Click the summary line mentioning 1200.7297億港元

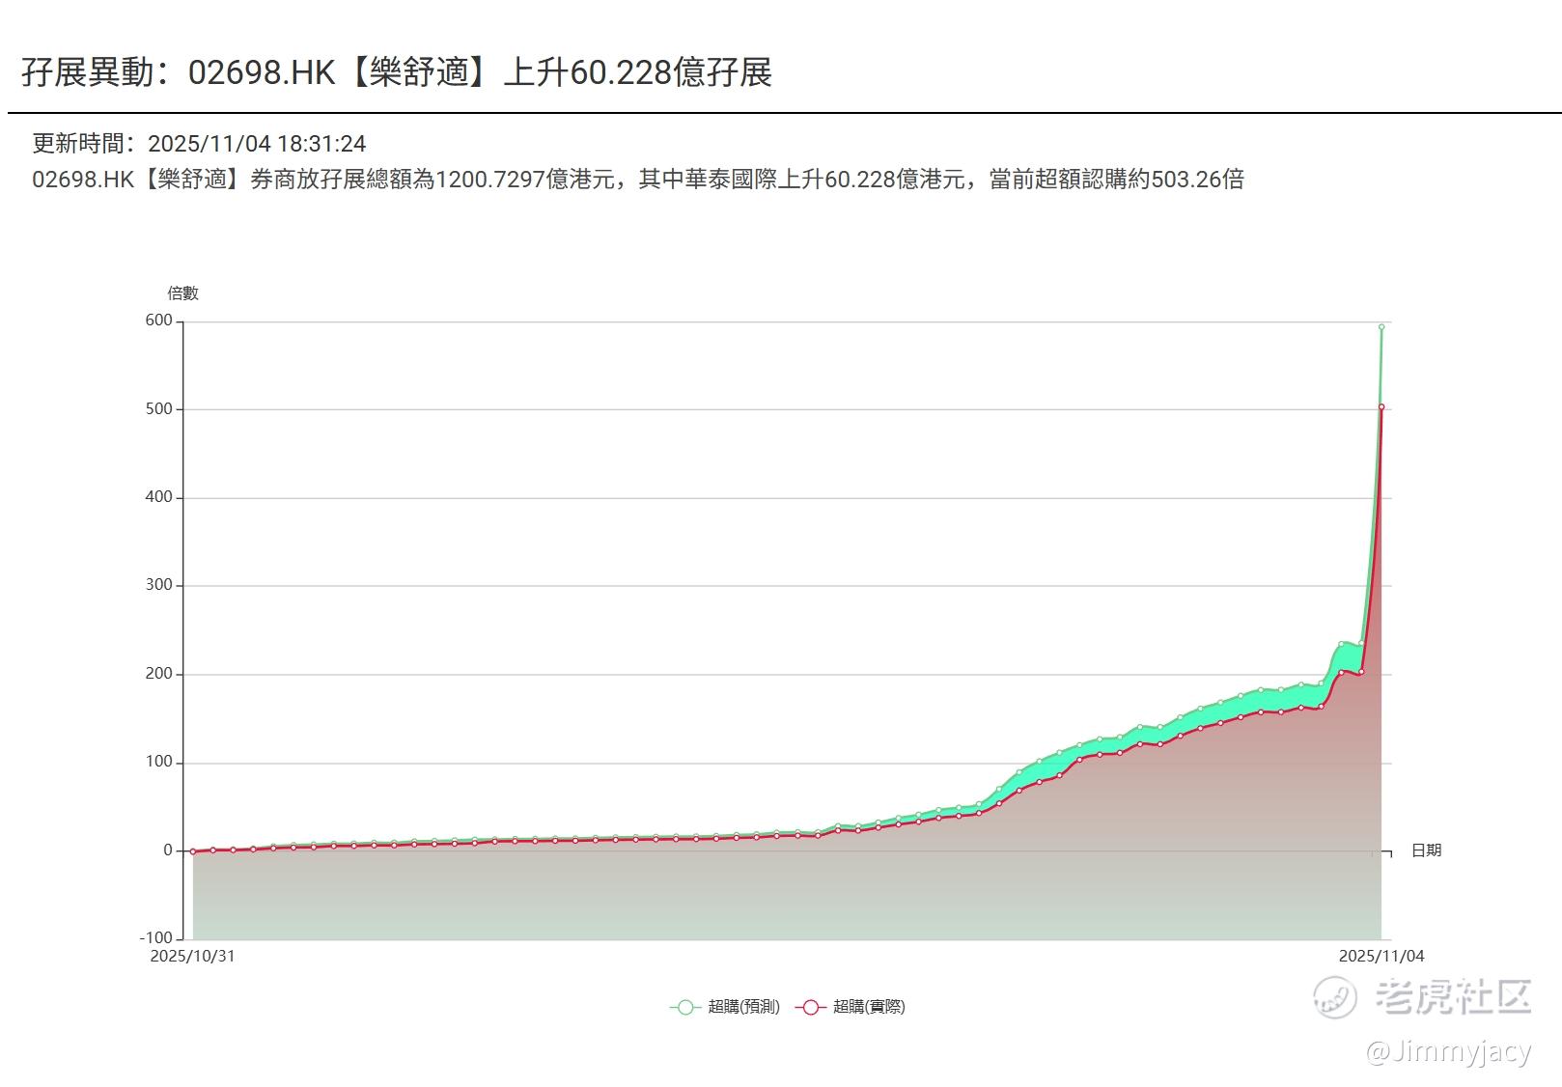(638, 180)
